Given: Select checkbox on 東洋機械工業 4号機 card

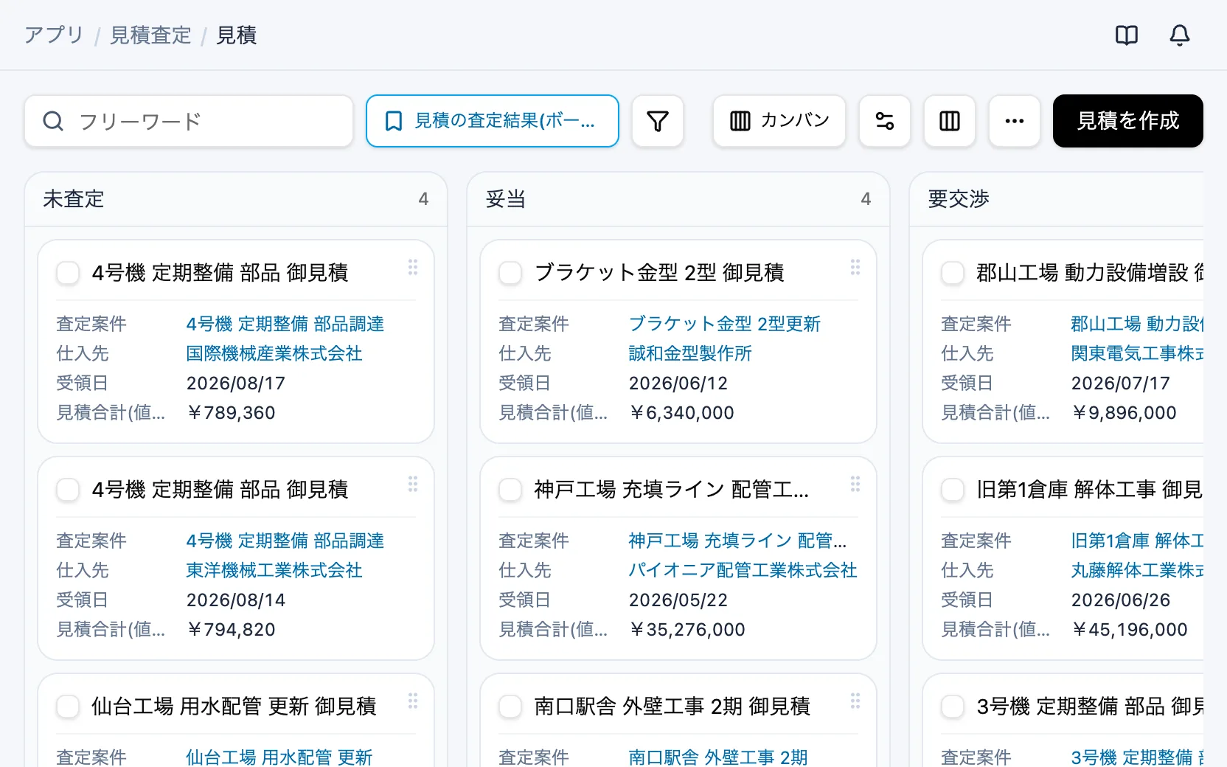Looking at the screenshot, I should click(68, 490).
